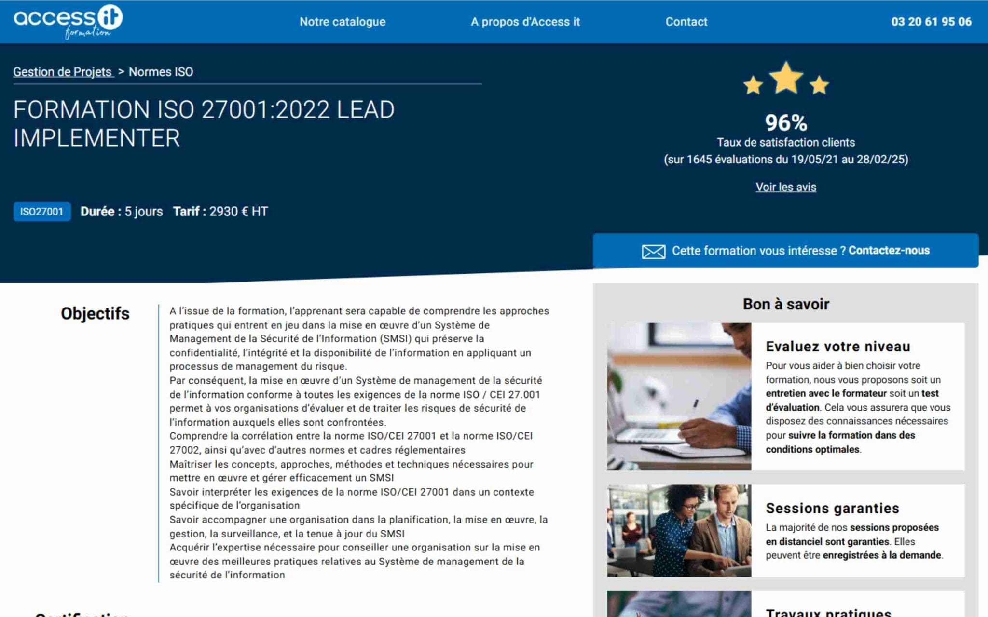Click the Bon à savoir heading

pyautogui.click(x=786, y=304)
